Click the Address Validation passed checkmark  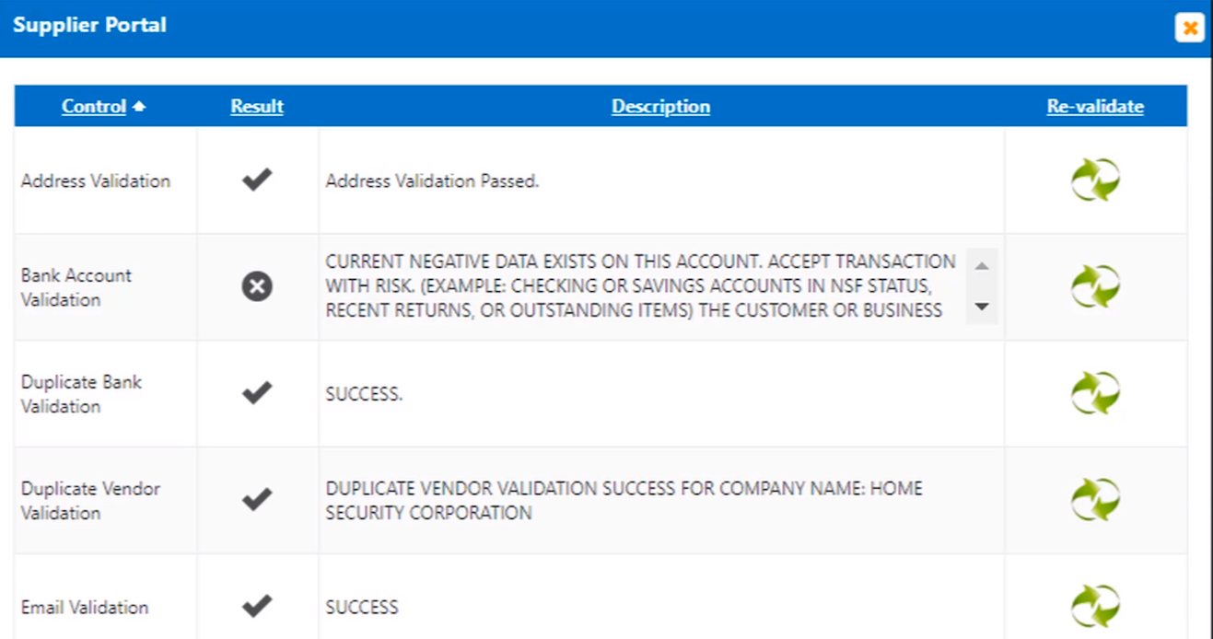click(x=257, y=180)
